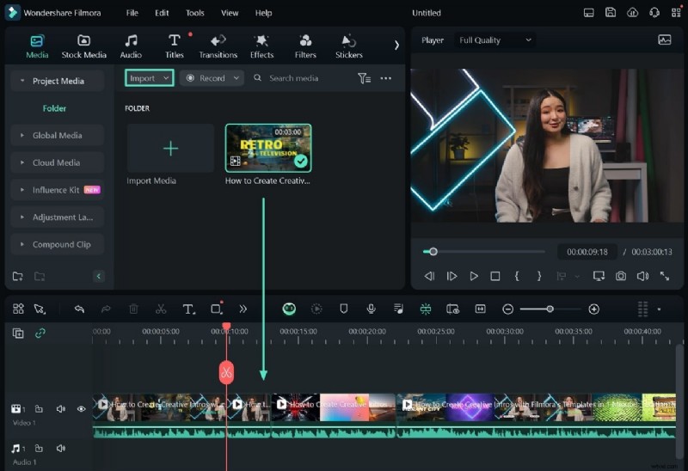The width and height of the screenshot is (688, 471).
Task: Mute the Video 1 track
Action: (x=60, y=409)
